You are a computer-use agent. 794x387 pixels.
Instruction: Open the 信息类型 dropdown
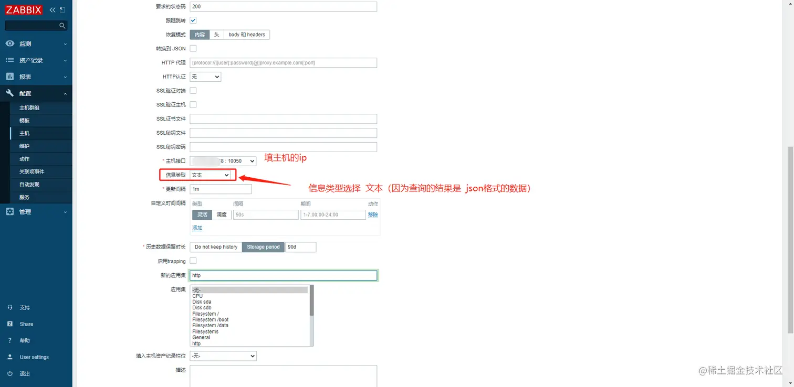tap(210, 175)
